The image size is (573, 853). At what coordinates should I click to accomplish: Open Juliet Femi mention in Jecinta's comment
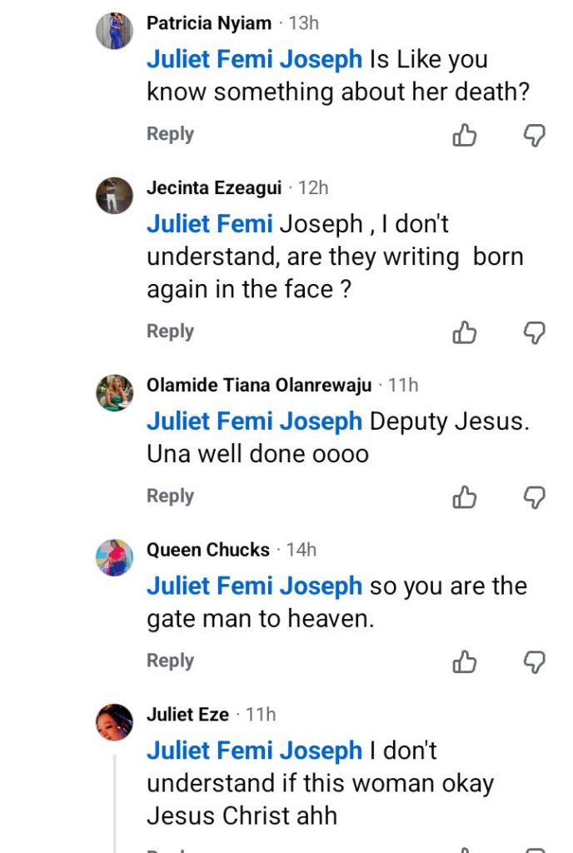210,224
